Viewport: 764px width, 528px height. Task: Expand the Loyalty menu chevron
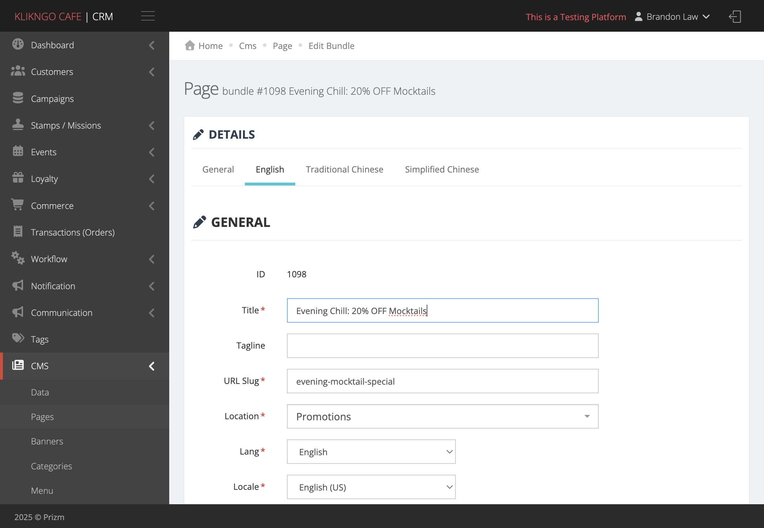(152, 179)
